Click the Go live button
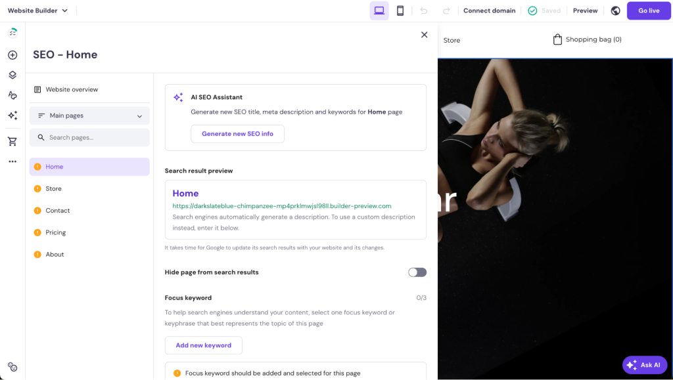The width and height of the screenshot is (673, 380). (649, 11)
